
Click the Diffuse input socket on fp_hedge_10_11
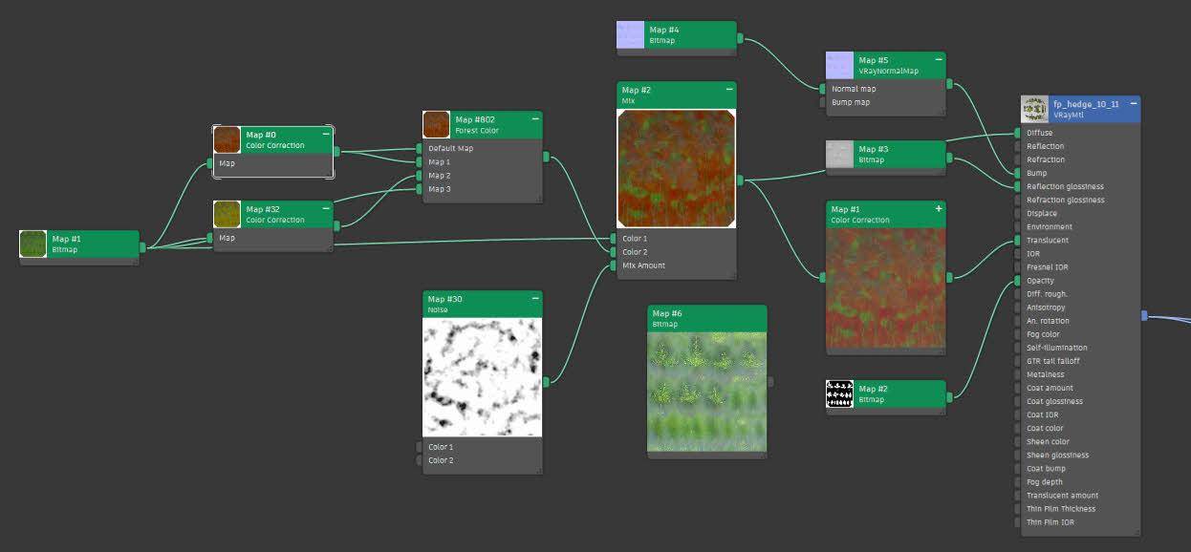tap(1019, 133)
